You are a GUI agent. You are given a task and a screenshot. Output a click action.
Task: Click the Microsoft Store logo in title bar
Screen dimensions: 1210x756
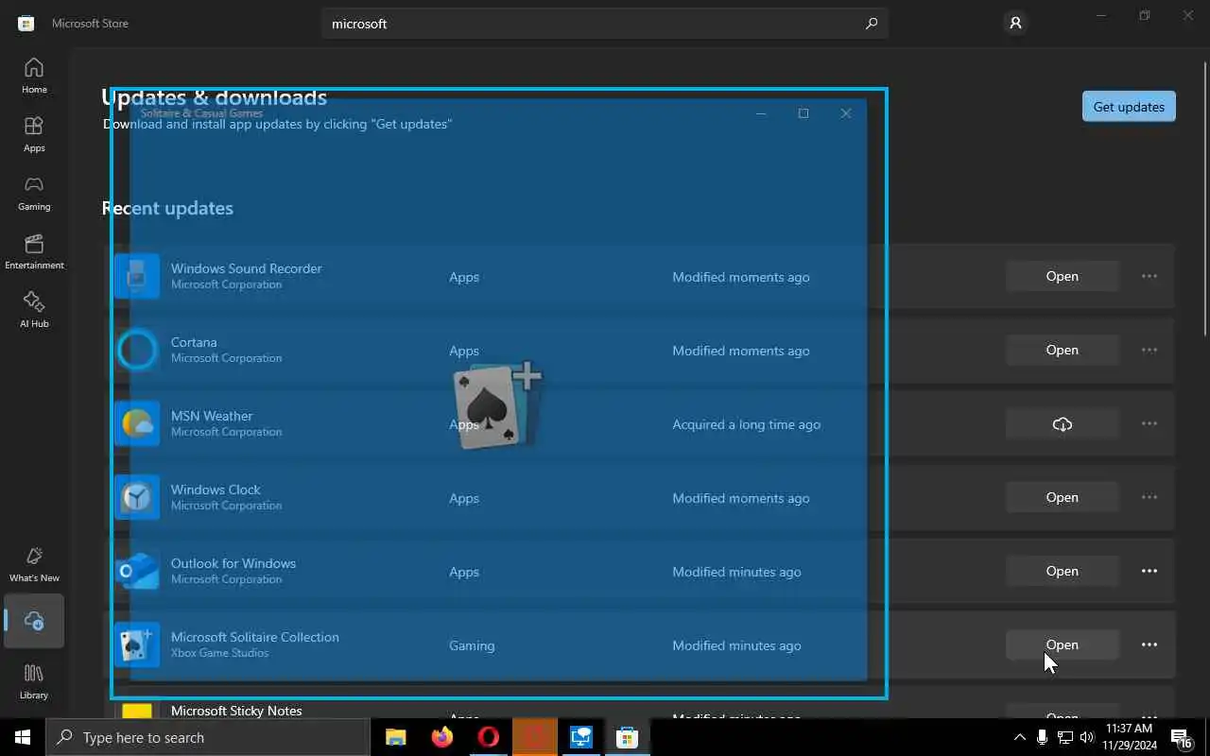pos(26,24)
